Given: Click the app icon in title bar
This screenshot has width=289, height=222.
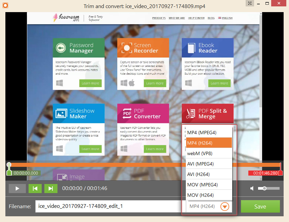Looking at the screenshot, I should click(5, 5).
